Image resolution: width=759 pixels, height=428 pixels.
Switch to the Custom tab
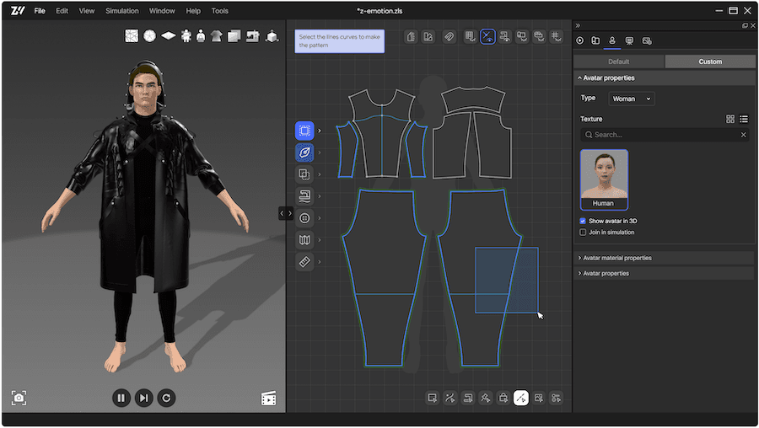click(x=710, y=62)
